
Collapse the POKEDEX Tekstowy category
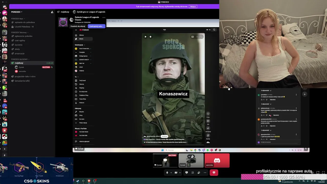pyautogui.click(x=19, y=32)
